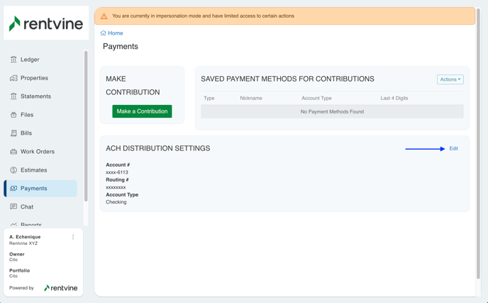
Task: Edit the ACH distribution settings
Action: (x=453, y=149)
